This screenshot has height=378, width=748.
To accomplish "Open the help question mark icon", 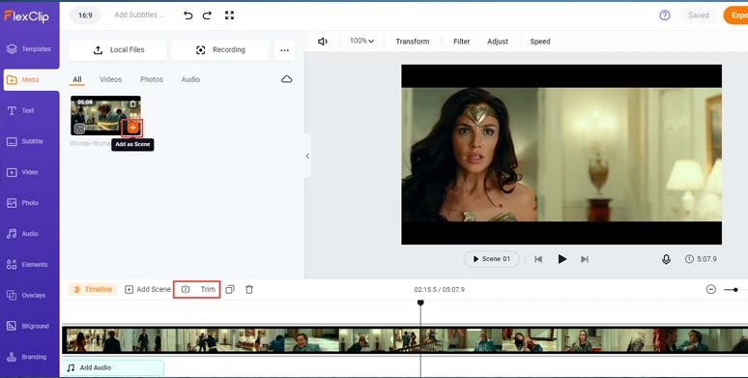I will pos(665,15).
